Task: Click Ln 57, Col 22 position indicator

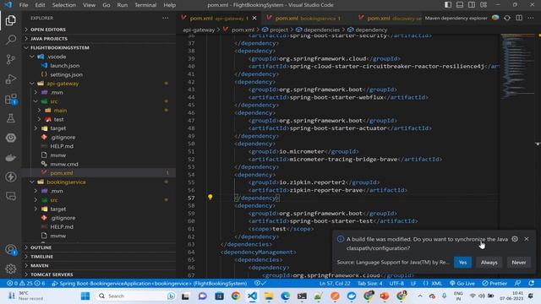Action: (x=335, y=284)
